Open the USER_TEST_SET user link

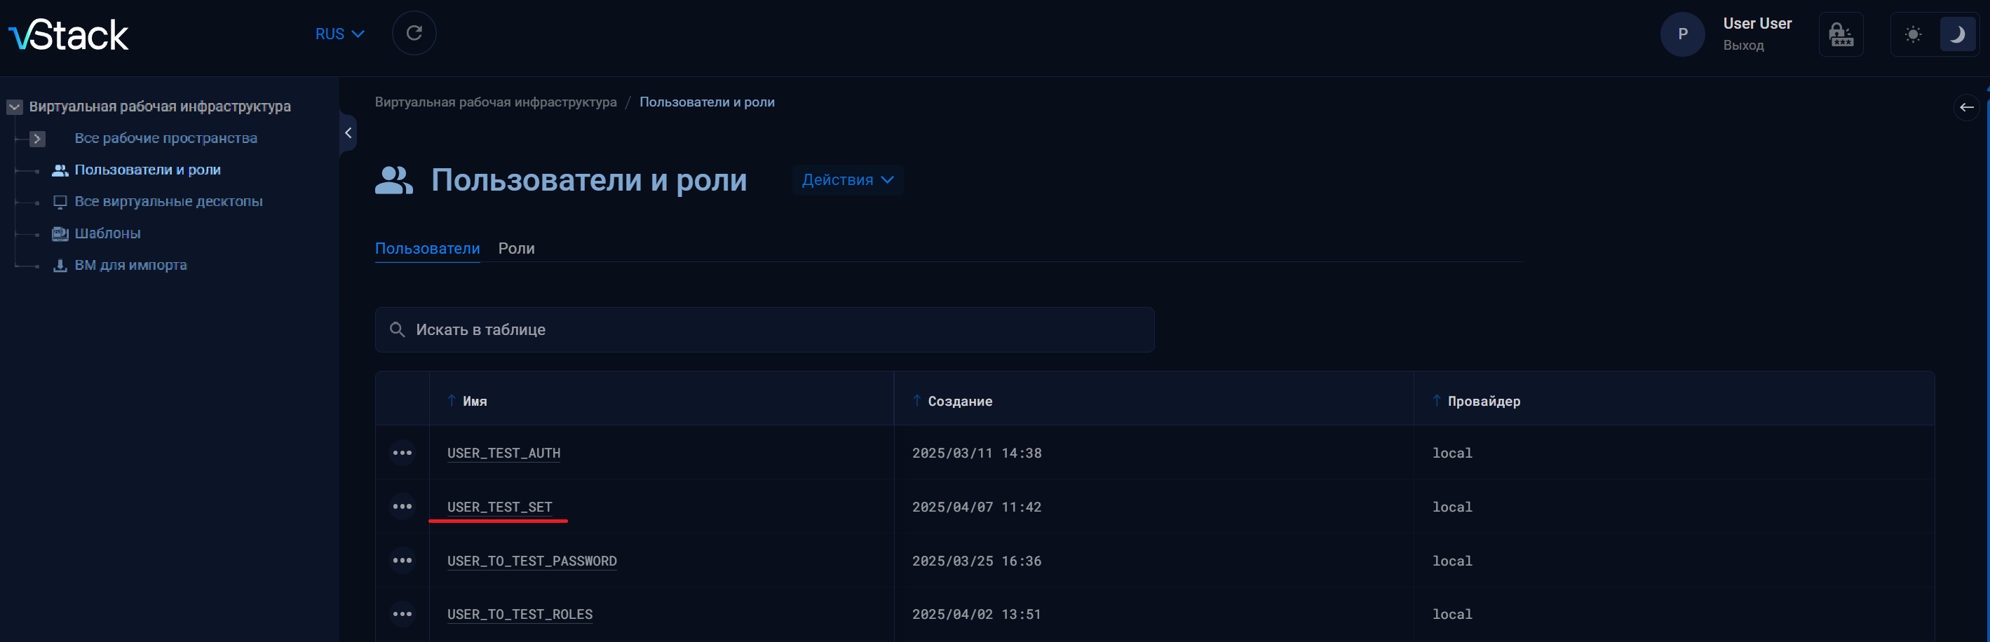coord(499,507)
